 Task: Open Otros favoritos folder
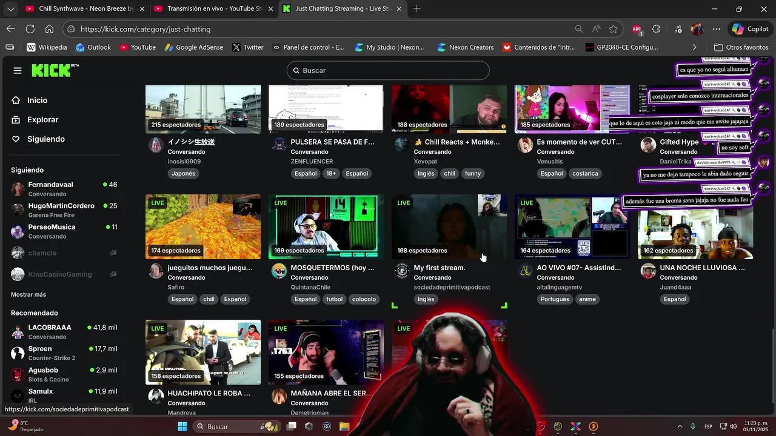(x=741, y=47)
